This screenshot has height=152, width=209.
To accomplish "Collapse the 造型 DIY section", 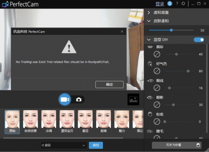I will tap(149, 40).
